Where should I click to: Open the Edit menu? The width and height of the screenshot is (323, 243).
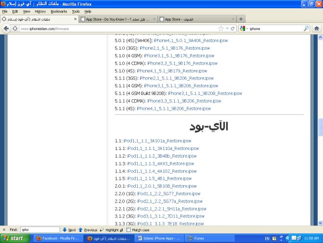(15, 12)
